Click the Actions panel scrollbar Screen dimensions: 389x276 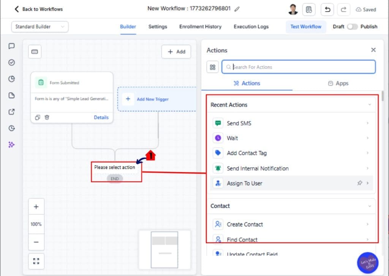coord(383,96)
